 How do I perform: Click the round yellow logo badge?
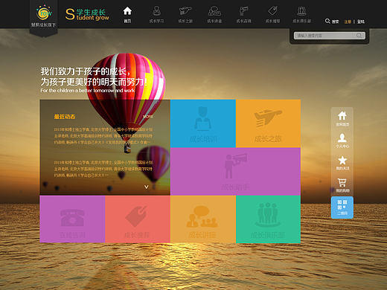point(44,13)
